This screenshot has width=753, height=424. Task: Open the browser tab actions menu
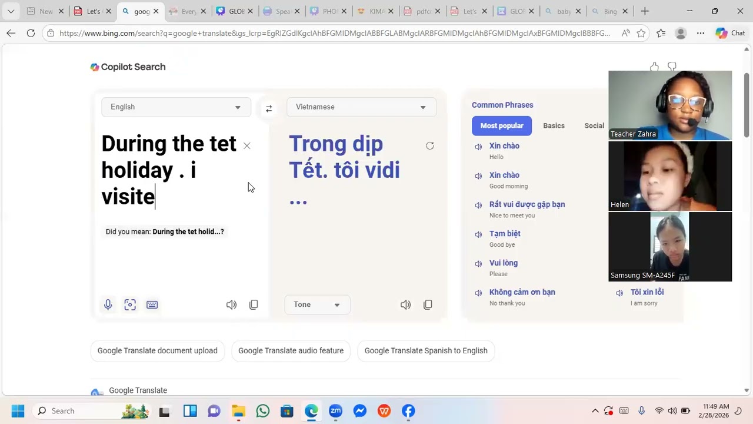tap(11, 11)
